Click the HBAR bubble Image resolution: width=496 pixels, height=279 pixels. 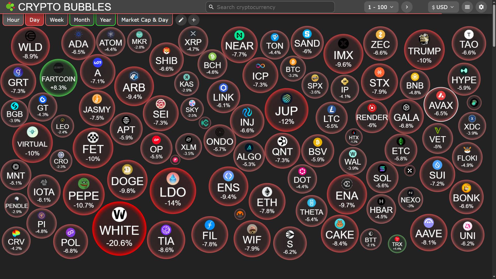coord(381,209)
